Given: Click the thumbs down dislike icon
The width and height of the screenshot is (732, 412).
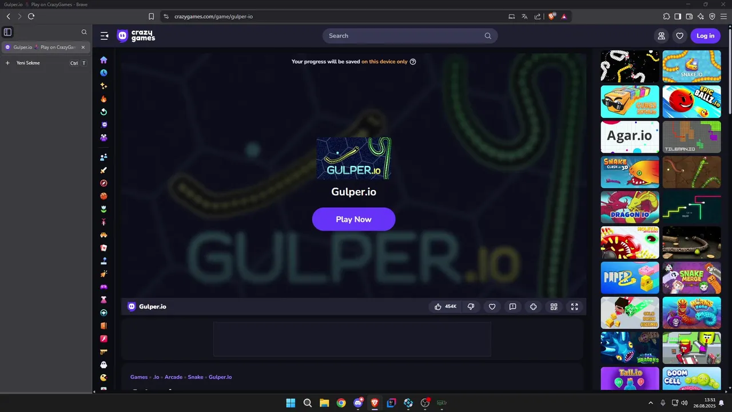Looking at the screenshot, I should click(x=471, y=307).
